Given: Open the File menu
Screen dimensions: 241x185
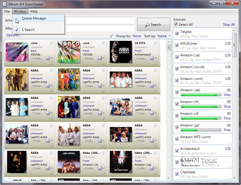Looking at the screenshot, I should pyautogui.click(x=7, y=11).
